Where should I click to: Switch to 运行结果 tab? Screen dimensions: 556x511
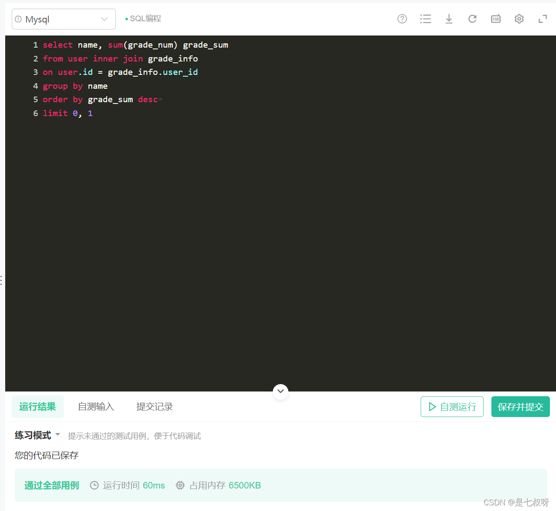(x=38, y=407)
